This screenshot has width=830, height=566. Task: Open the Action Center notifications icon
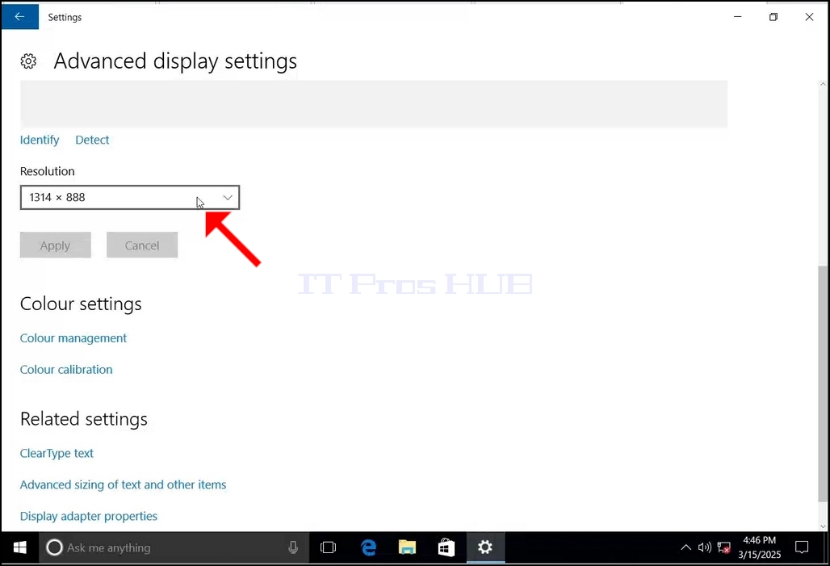802,547
